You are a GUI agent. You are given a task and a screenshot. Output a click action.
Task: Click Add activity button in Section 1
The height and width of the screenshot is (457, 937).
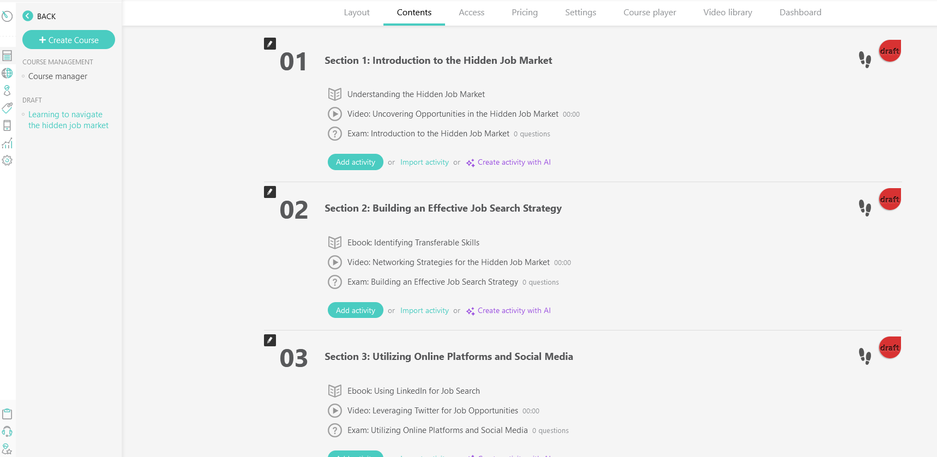[x=356, y=162]
